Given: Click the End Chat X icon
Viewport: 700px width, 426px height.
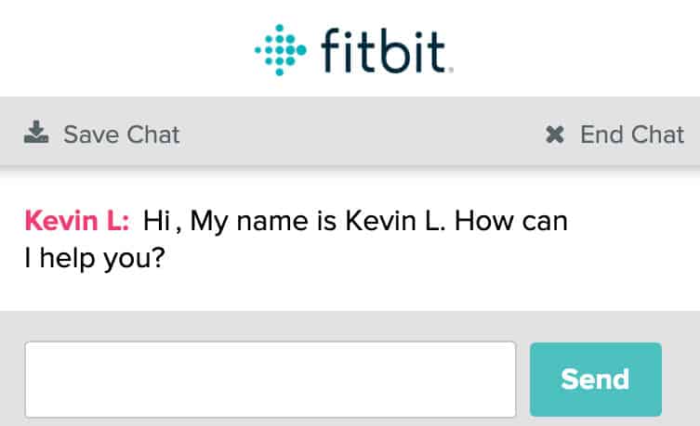Looking at the screenshot, I should pyautogui.click(x=555, y=136).
